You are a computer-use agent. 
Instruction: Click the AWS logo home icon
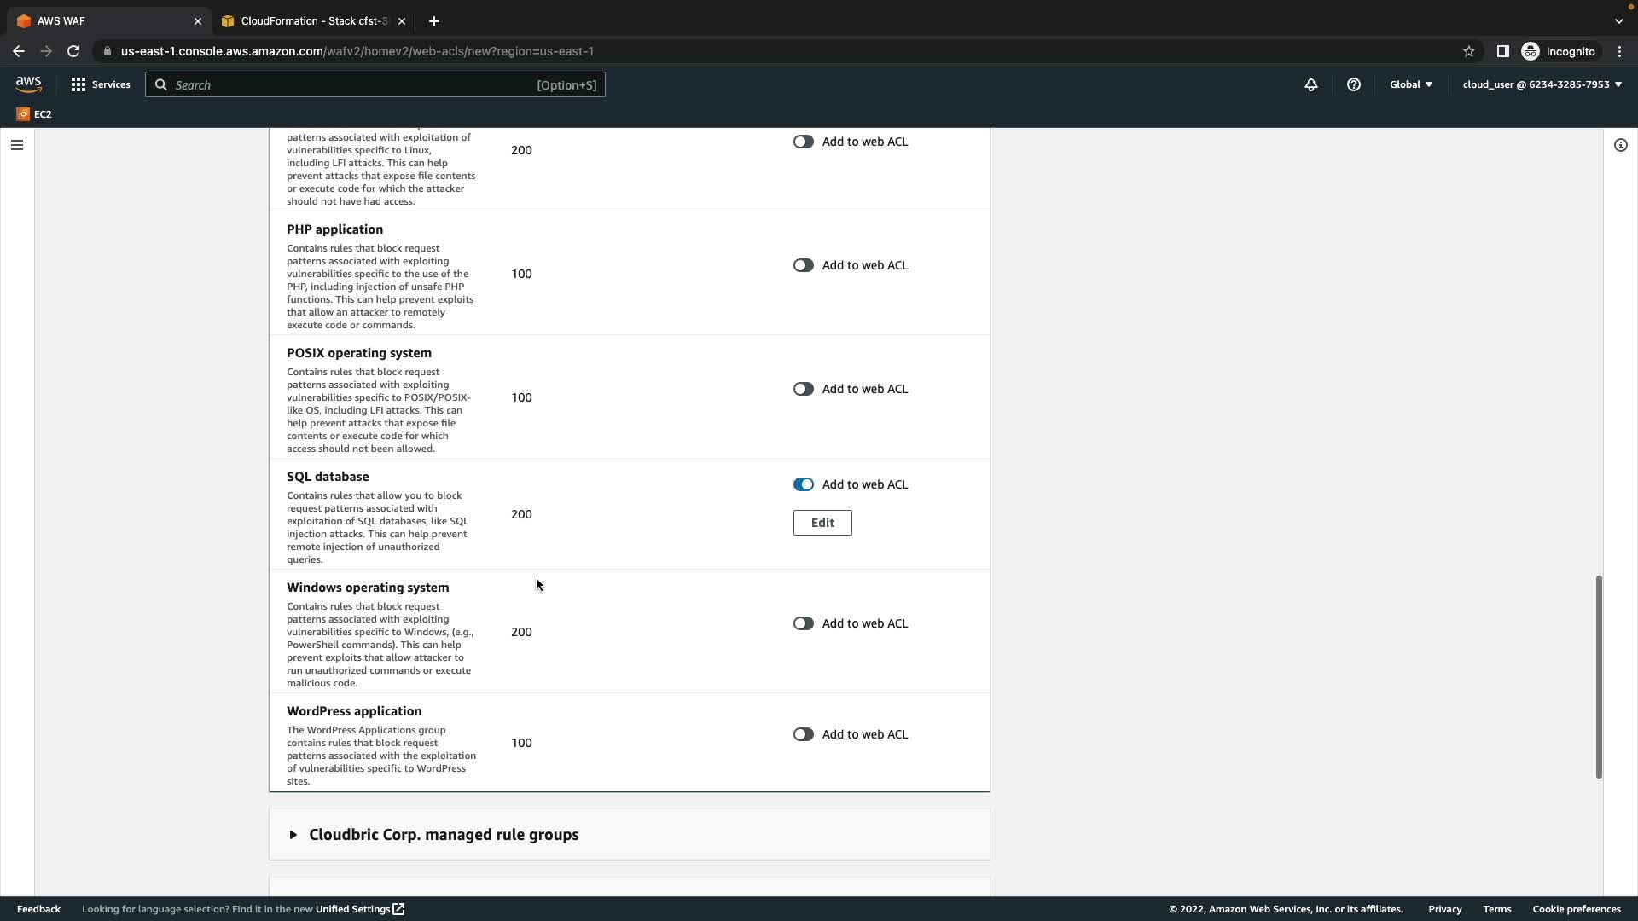28,84
